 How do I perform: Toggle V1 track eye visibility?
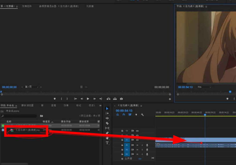coord(137,140)
